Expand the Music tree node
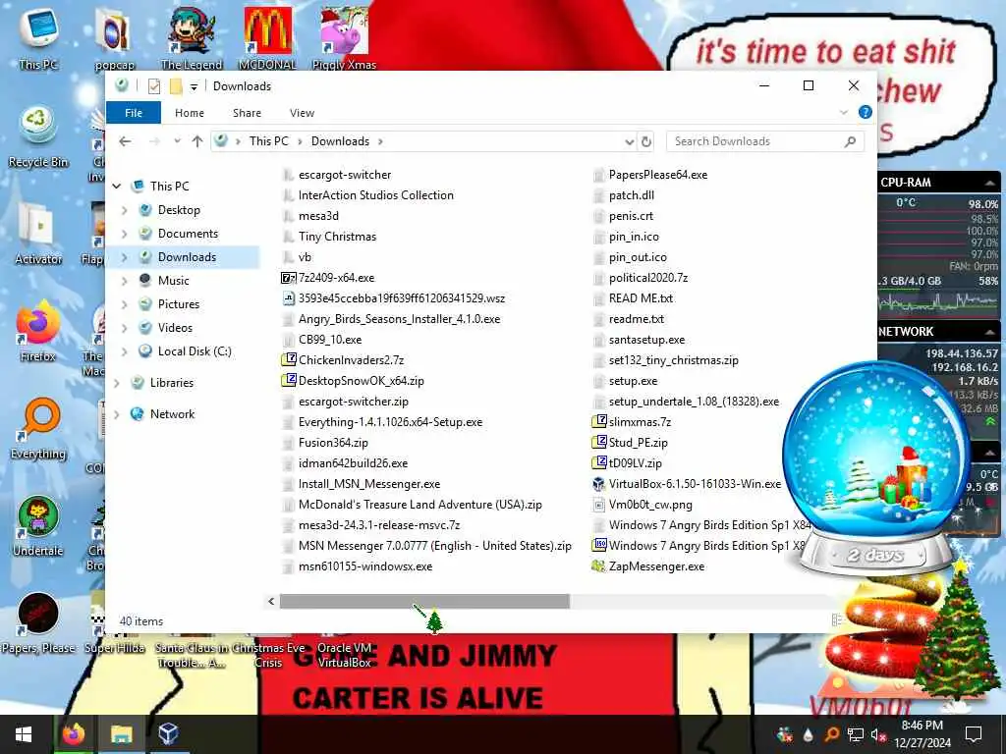 pyautogui.click(x=125, y=281)
